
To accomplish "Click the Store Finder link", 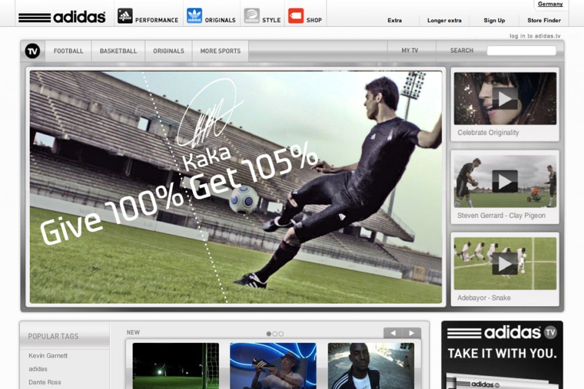I will tap(544, 21).
